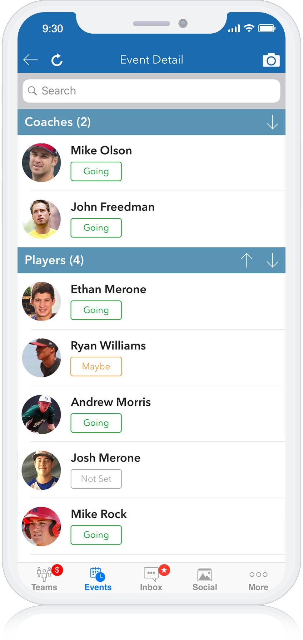Click the Players section up arrow

pos(247,260)
